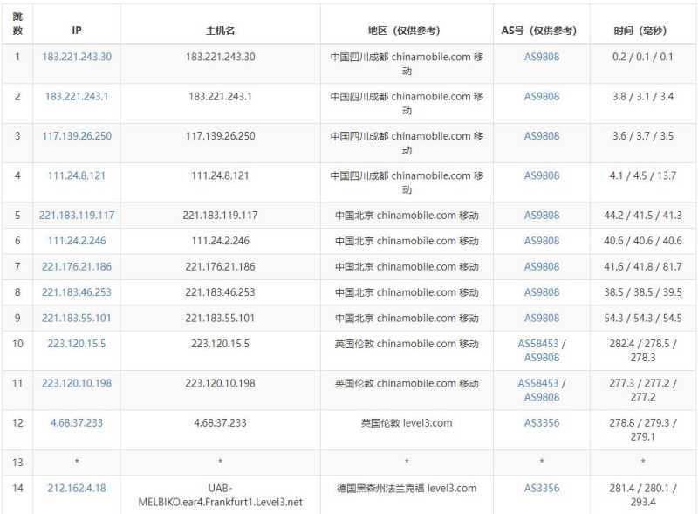Select time value 282.4 / 278.5 / 278.3

643,351
